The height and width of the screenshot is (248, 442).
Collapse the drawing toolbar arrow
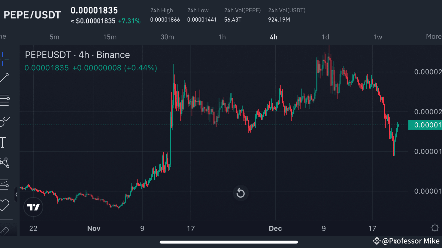pyautogui.click(x=16, y=194)
